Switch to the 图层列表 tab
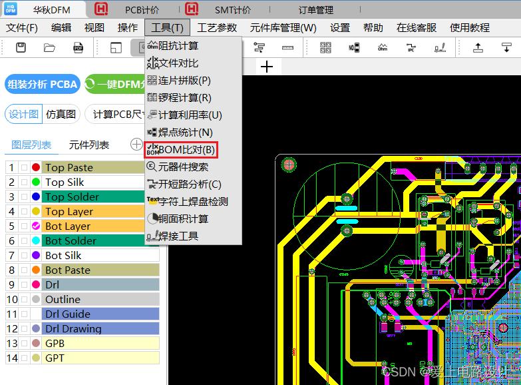 [31, 145]
